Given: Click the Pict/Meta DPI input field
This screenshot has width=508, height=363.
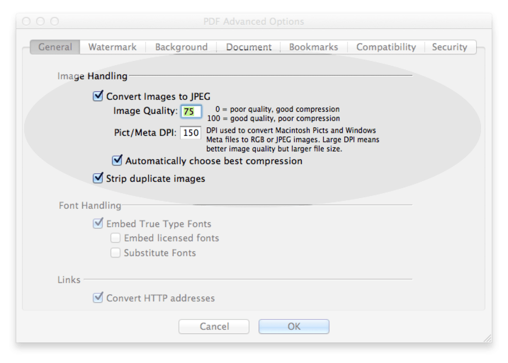Looking at the screenshot, I should point(191,133).
